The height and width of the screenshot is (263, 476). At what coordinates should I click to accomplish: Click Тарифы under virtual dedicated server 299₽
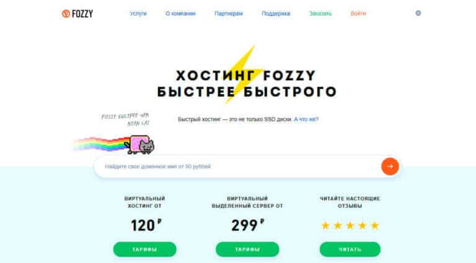tap(247, 249)
